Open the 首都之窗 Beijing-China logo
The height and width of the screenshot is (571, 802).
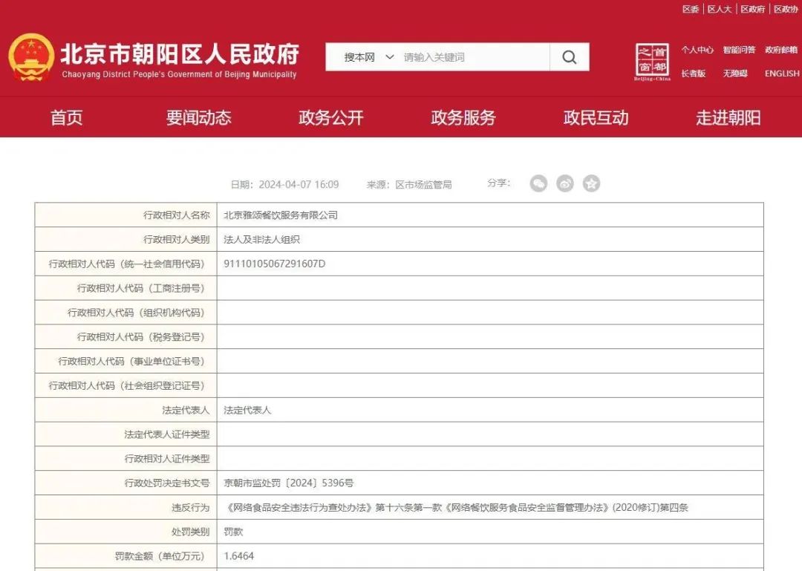(x=652, y=62)
